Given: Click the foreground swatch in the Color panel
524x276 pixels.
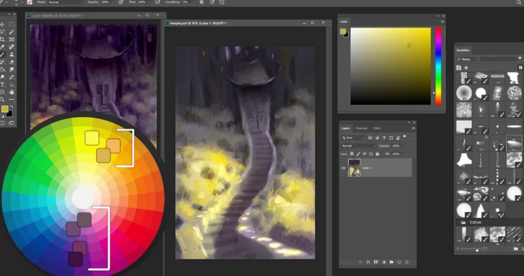Looking at the screenshot, I should pos(343,32).
